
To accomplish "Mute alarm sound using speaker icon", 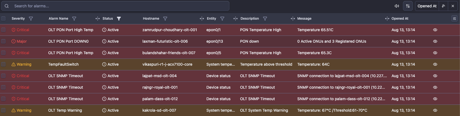I will 397,6.
